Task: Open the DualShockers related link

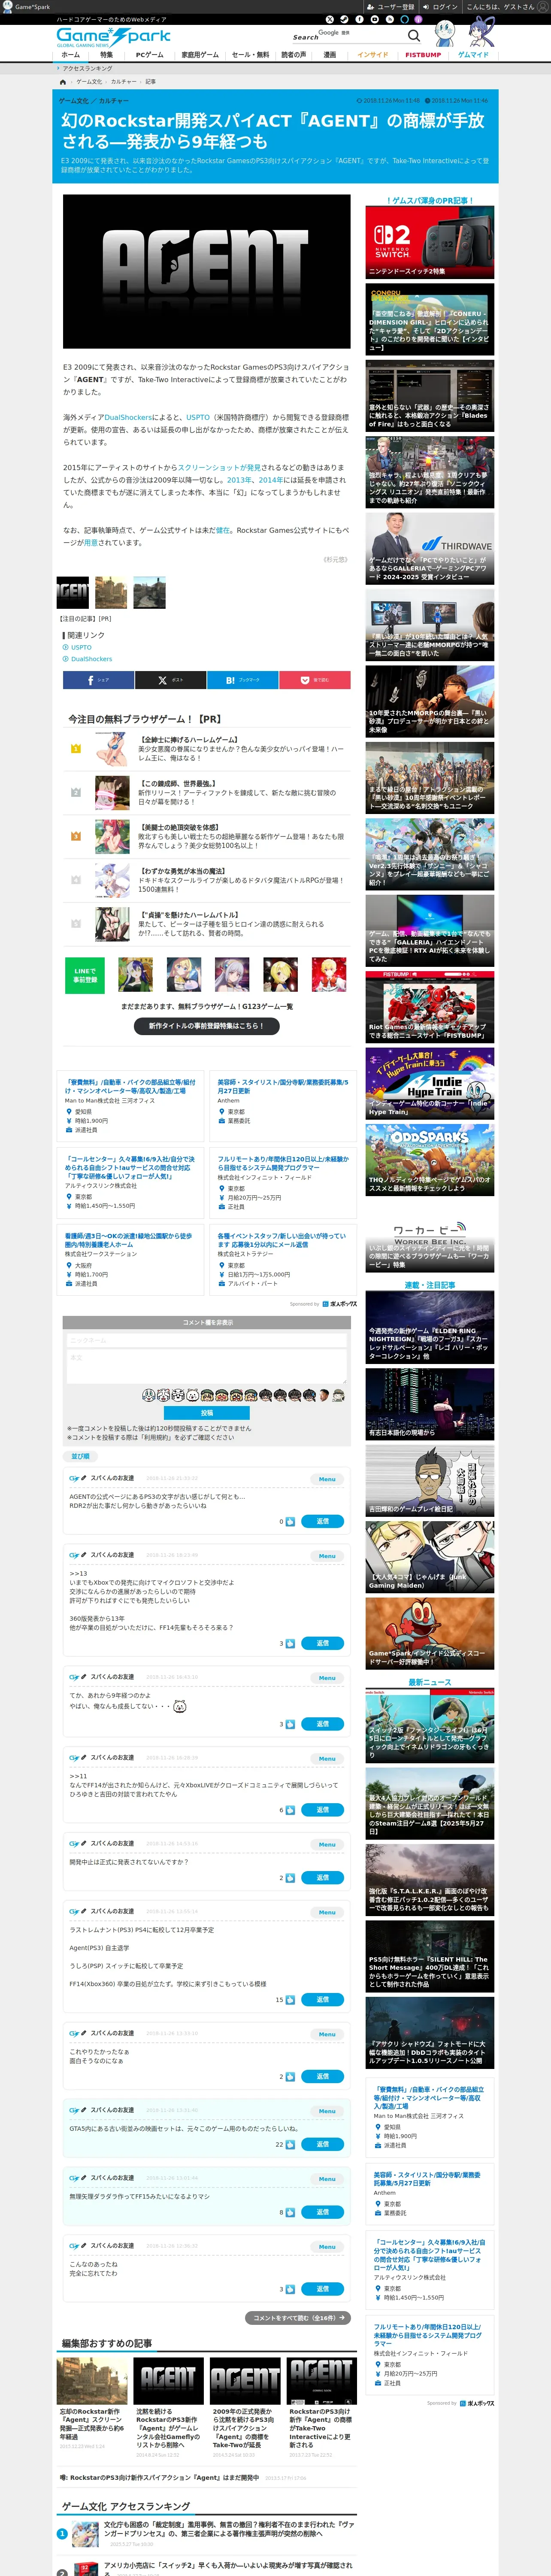Action: (x=91, y=659)
